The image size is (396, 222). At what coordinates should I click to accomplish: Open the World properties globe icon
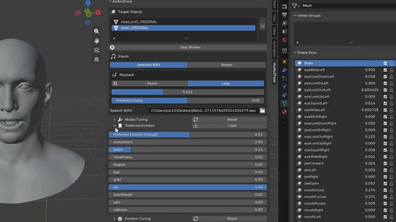tap(285, 40)
